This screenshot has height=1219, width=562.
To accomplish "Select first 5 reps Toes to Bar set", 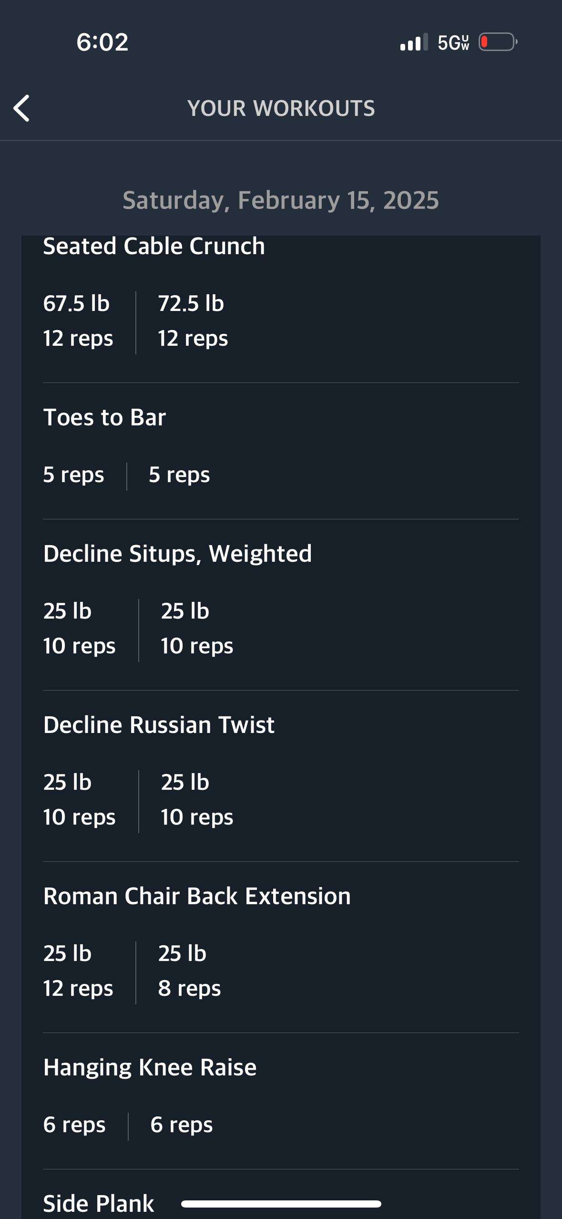I will (73, 475).
